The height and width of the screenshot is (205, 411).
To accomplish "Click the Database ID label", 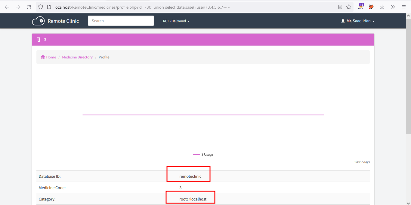I will point(50,177).
